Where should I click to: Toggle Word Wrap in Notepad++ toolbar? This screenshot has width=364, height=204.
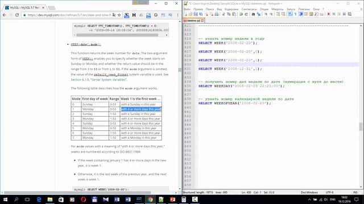point(290,14)
